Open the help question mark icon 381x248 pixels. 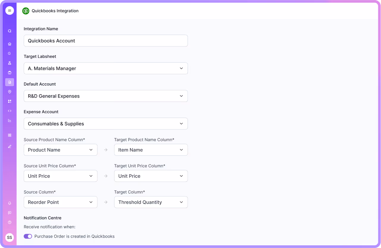10,222
